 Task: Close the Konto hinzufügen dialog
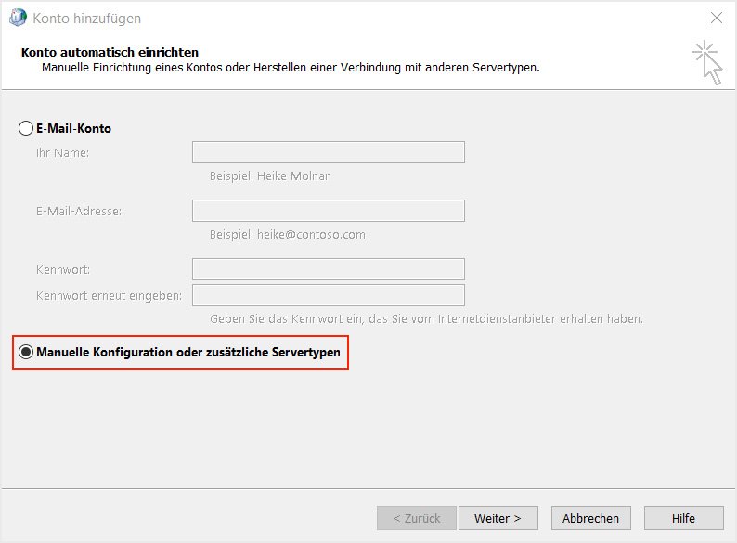717,18
